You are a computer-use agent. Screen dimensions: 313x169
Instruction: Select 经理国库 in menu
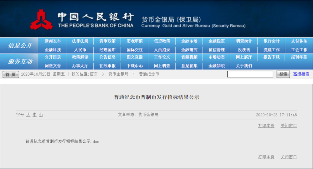click(x=107, y=50)
